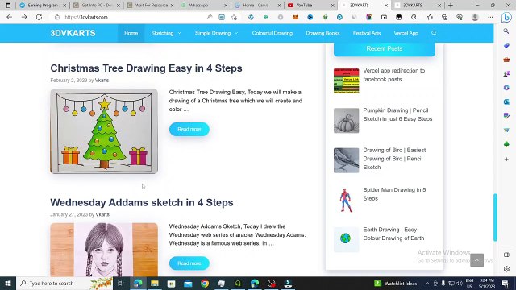
Task: Open Task View on the taskbar
Action: pyautogui.click(x=120, y=283)
